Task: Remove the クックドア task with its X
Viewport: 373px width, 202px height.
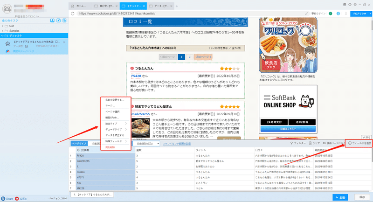Action: click(64, 42)
